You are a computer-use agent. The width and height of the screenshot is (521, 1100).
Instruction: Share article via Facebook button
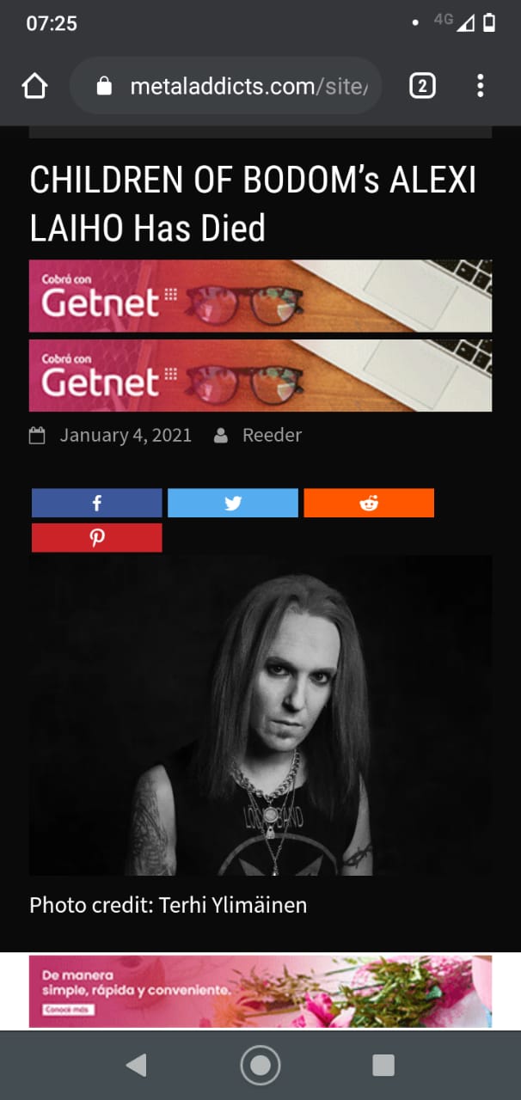(96, 503)
